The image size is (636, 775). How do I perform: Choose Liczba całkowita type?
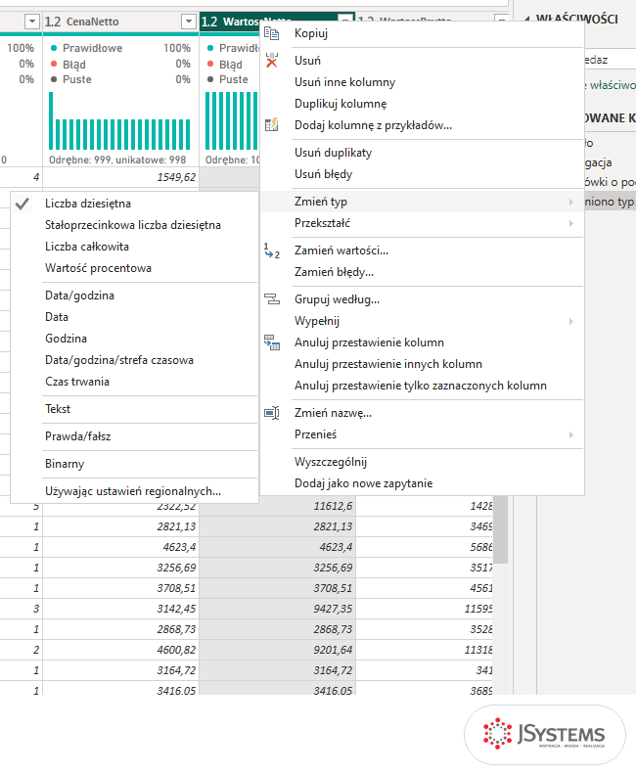pos(134,247)
